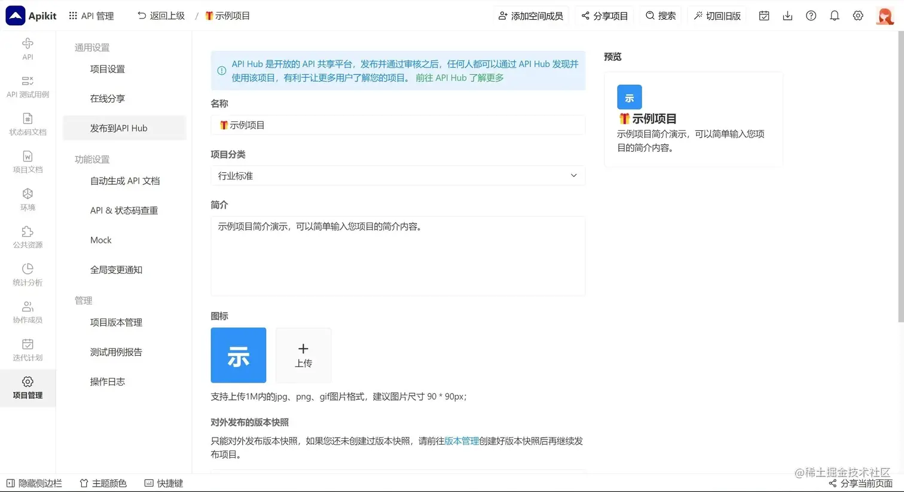
Task: Open 搜索 in the top bar
Action: click(661, 16)
